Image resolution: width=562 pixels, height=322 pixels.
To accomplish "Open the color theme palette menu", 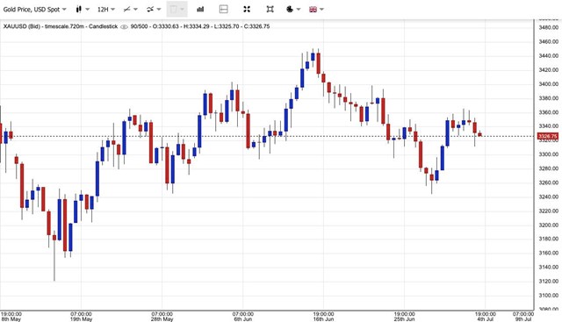I will coord(293,10).
